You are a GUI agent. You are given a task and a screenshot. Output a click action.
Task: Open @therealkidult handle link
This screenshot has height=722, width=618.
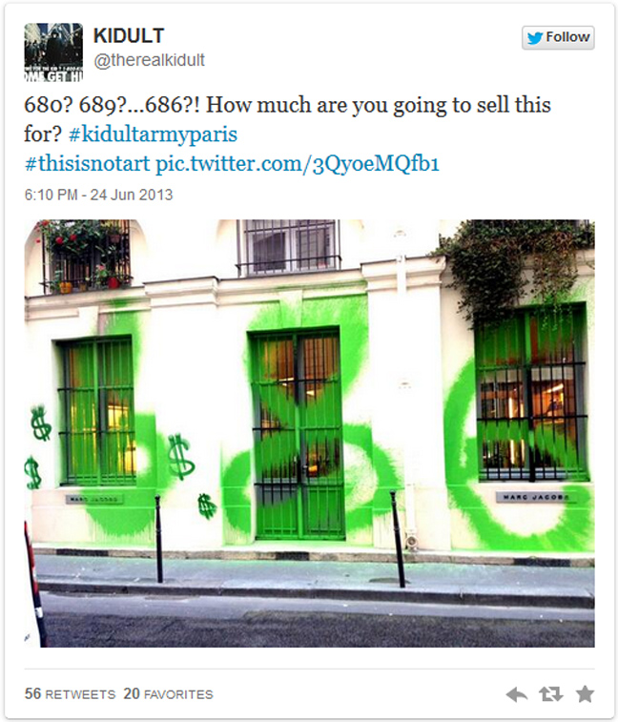149,60
